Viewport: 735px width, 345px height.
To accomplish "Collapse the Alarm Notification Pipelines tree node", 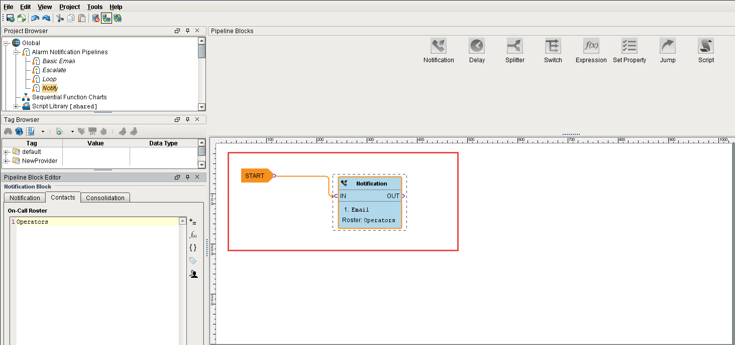I will pyautogui.click(x=16, y=52).
